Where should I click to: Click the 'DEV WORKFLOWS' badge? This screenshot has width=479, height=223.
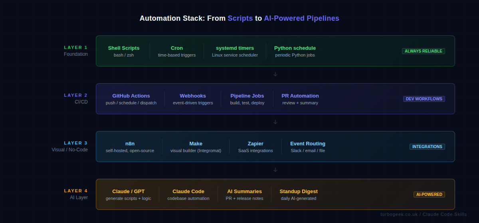pos(424,99)
